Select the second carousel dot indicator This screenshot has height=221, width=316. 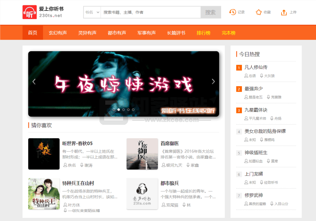[x=118, y=109]
